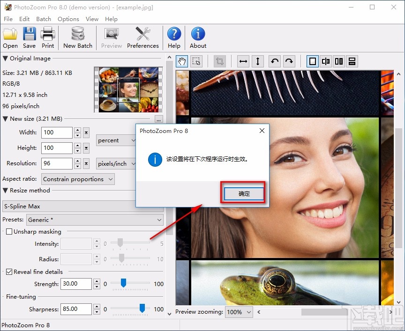Click the Open folder icon
The image size is (405, 331).
click(x=10, y=37)
